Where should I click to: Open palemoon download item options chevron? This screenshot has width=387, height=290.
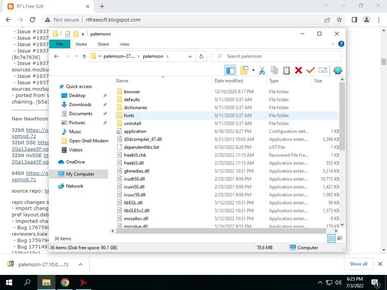[x=80, y=264]
